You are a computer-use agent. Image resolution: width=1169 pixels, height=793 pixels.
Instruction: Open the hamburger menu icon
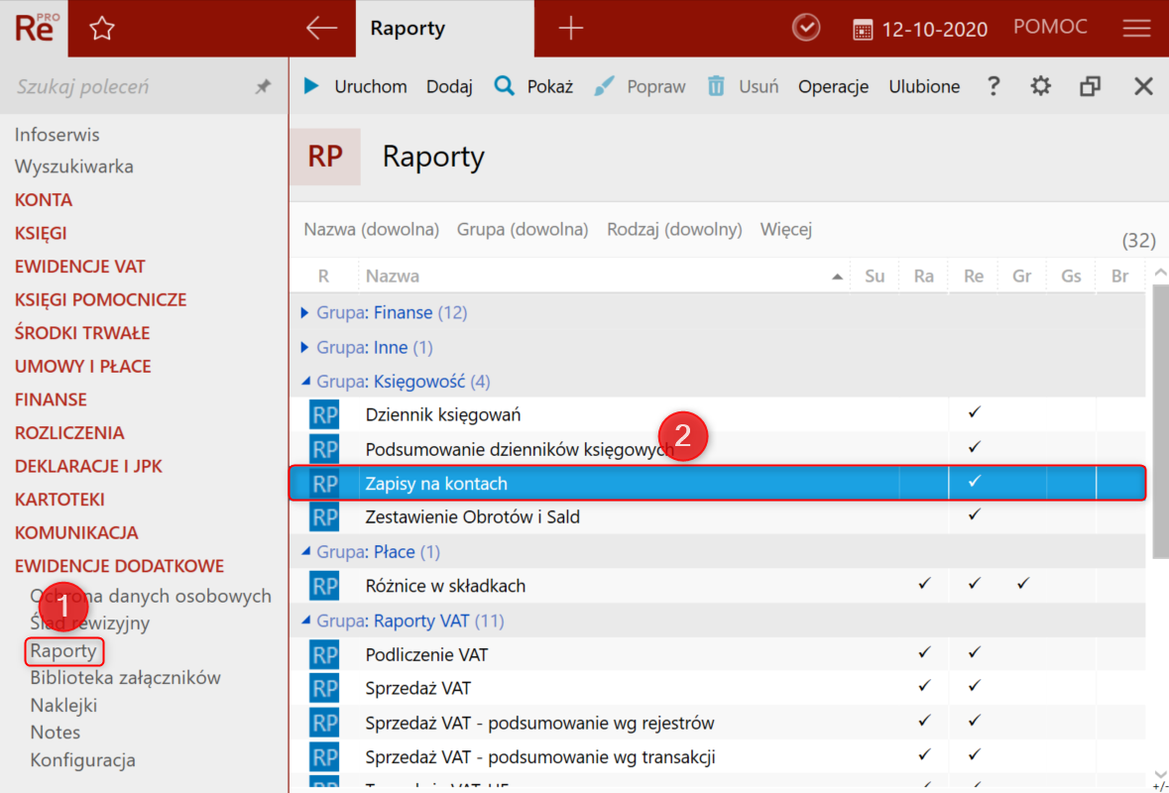pos(1136,29)
